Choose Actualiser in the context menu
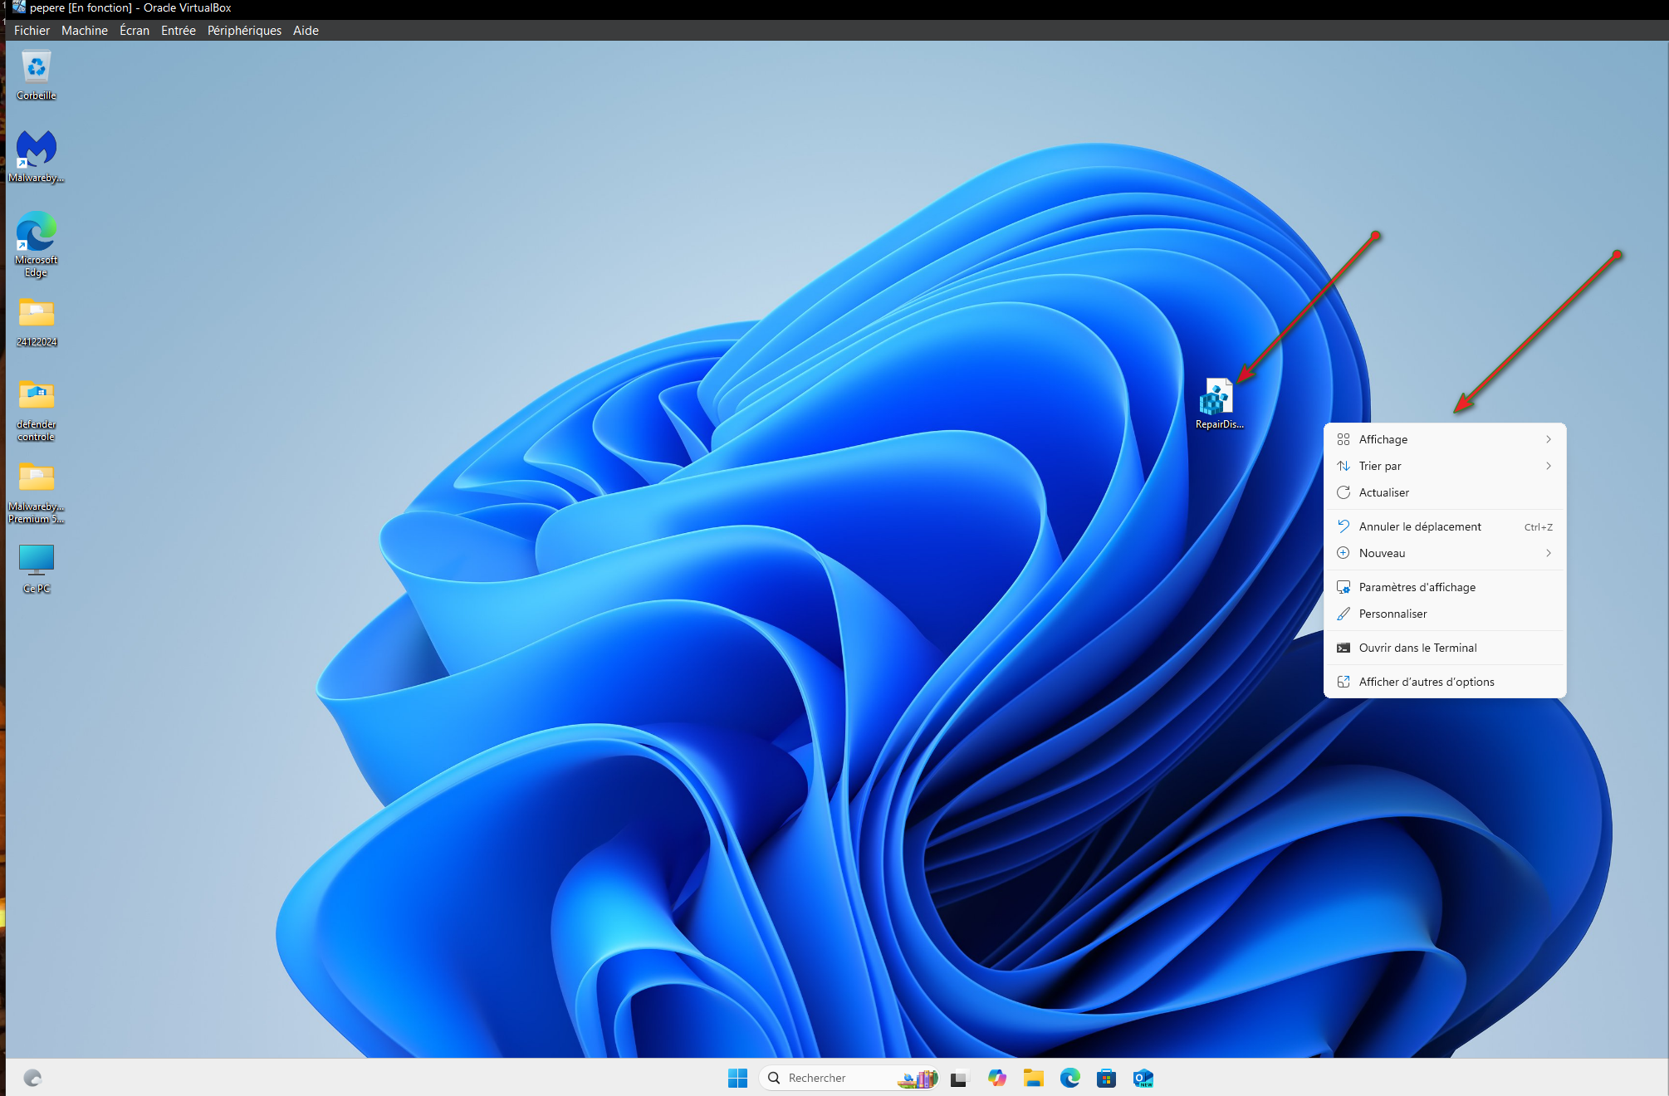 pos(1445,492)
